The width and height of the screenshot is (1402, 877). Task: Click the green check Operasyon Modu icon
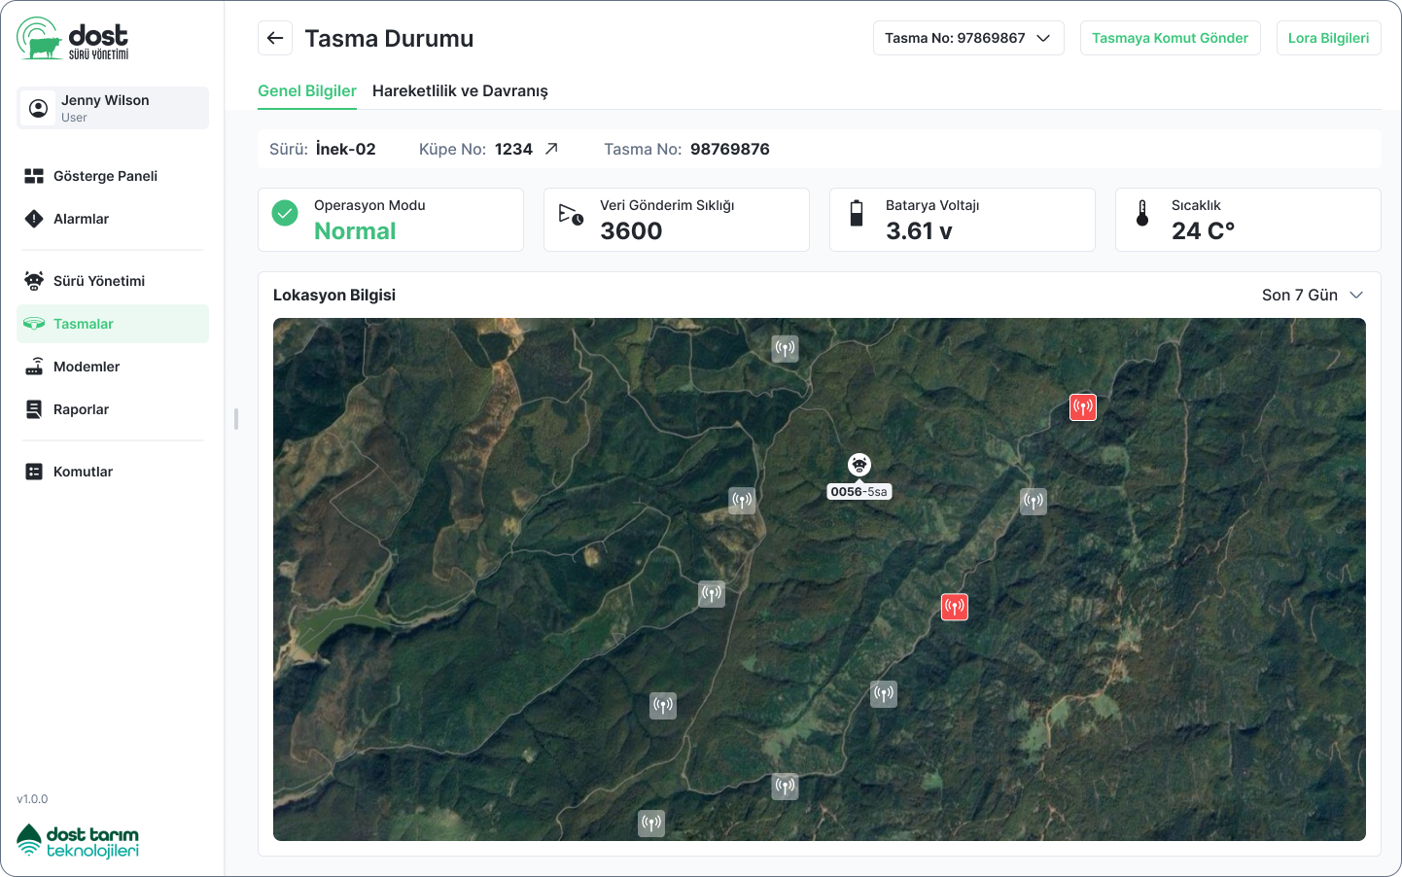pos(285,213)
